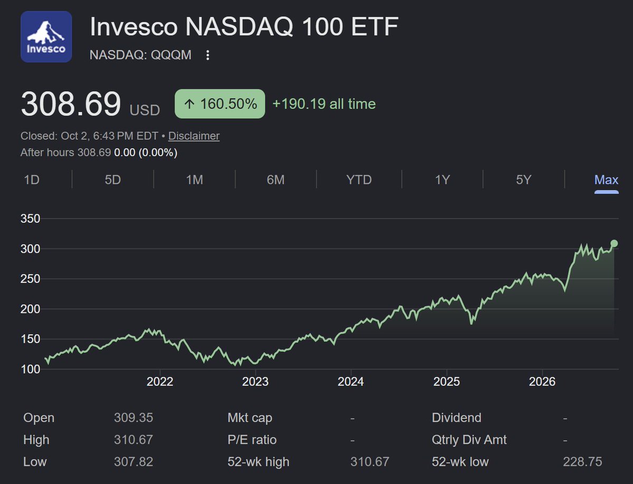Click the Open value 309.35

[x=133, y=418]
